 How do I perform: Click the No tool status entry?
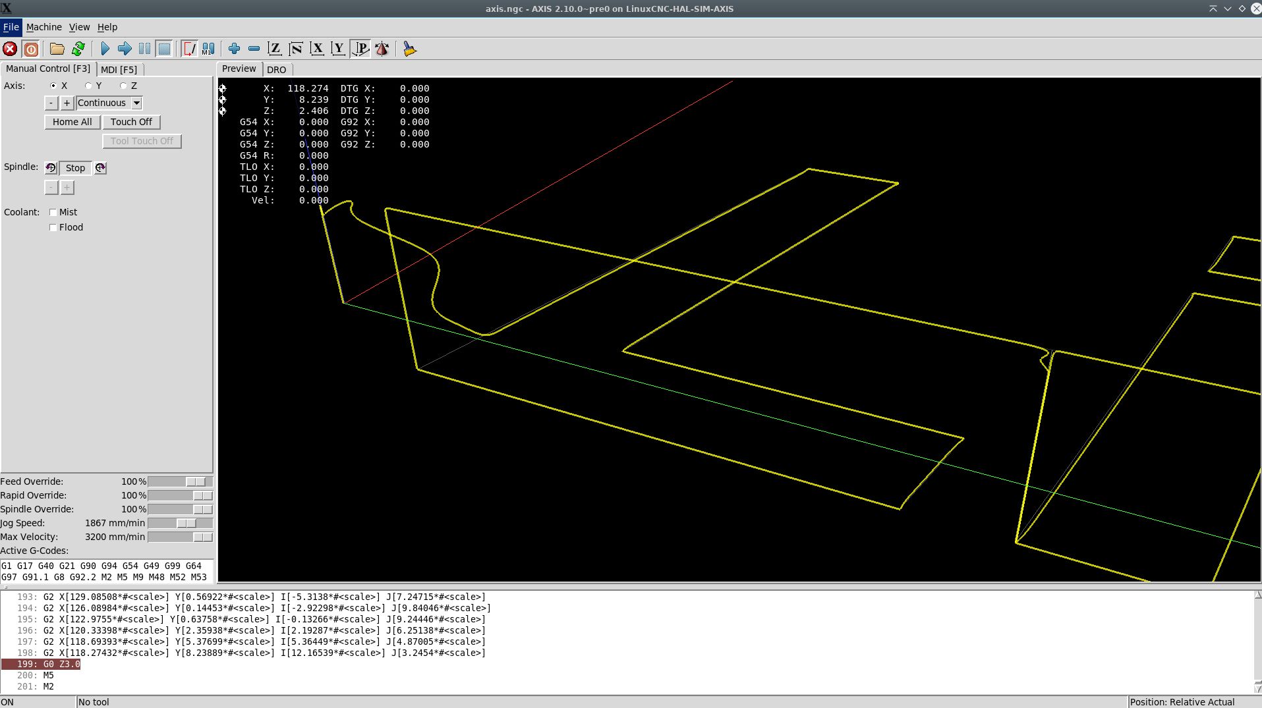(x=94, y=702)
